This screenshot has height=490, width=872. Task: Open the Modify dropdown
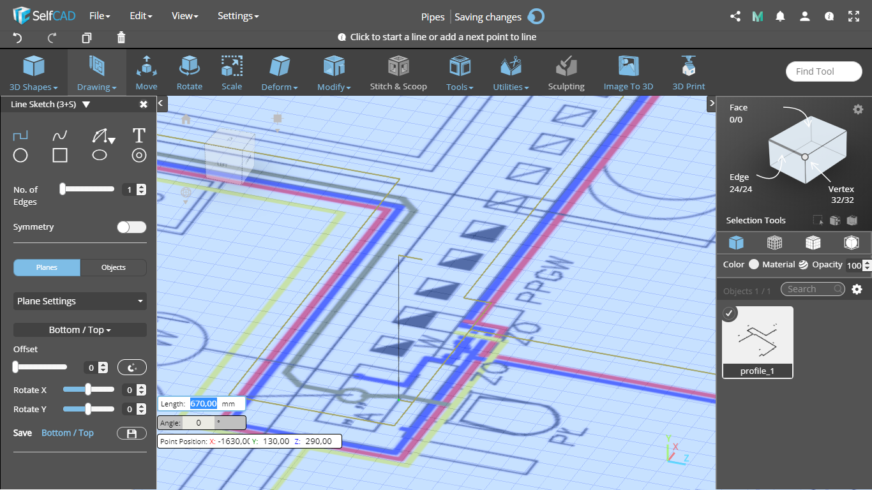[x=335, y=73]
